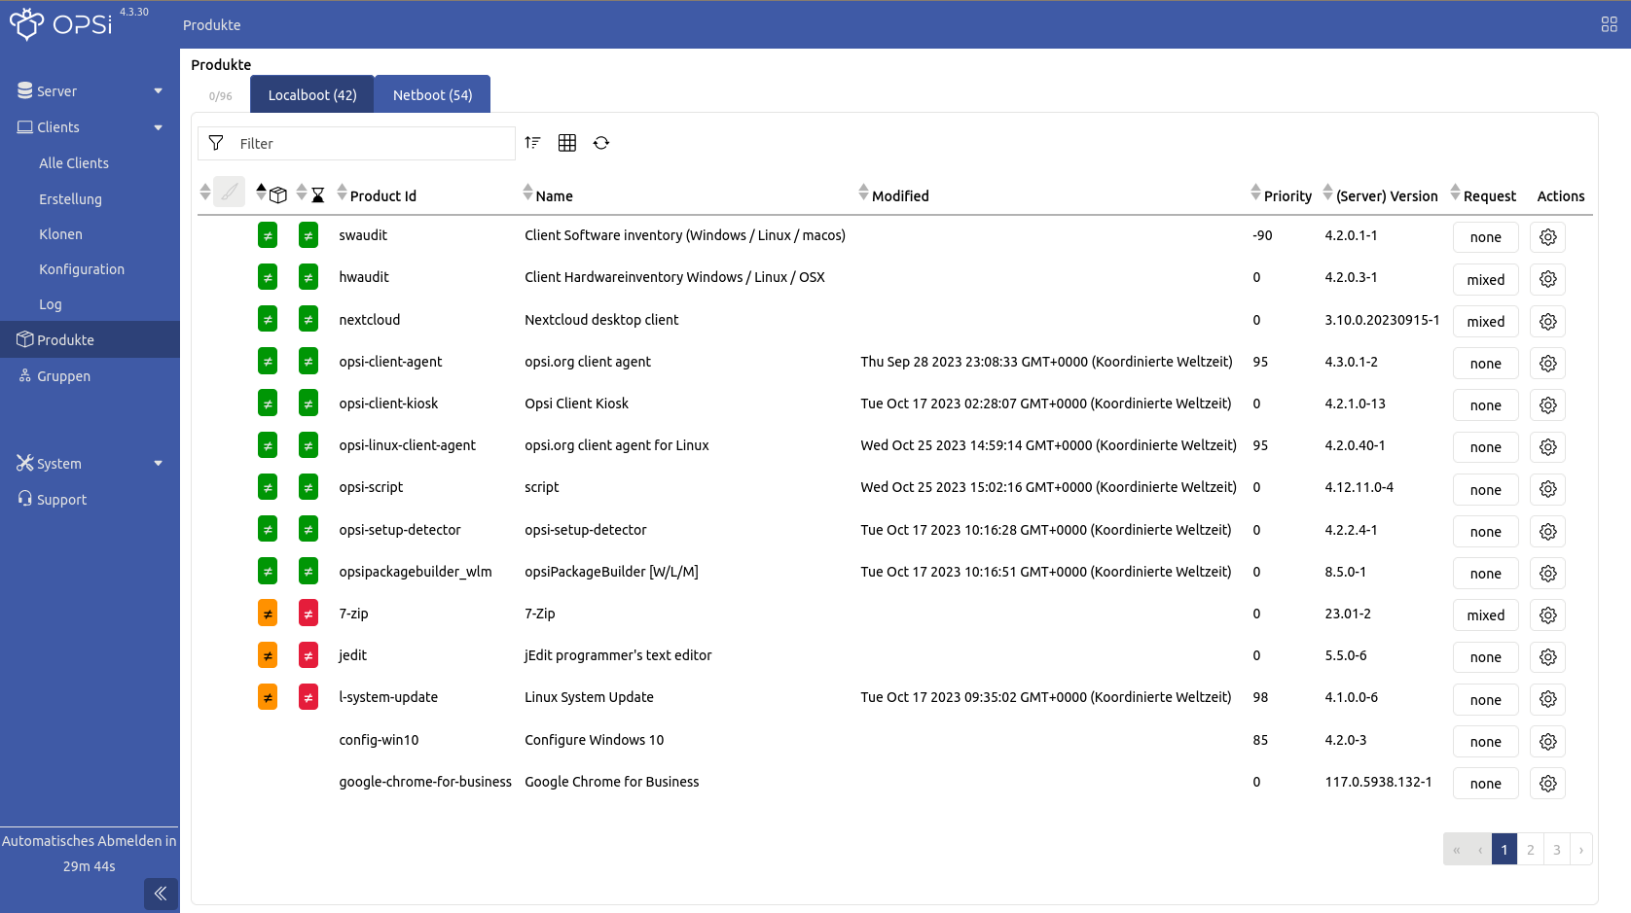
Task: Click the OPSI logo icon
Action: [27, 23]
